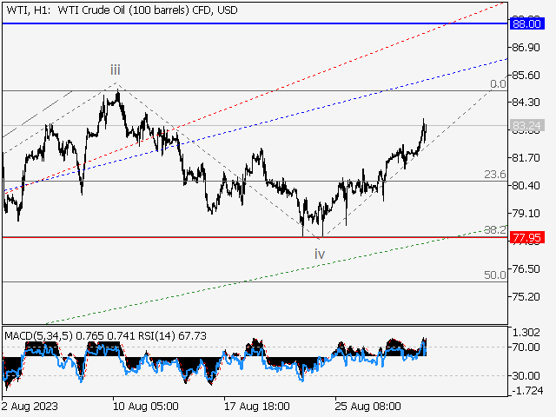Image resolution: width=556 pixels, height=417 pixels.
Task: Click the Fibonacci 0.0 level label
Action: (498, 84)
